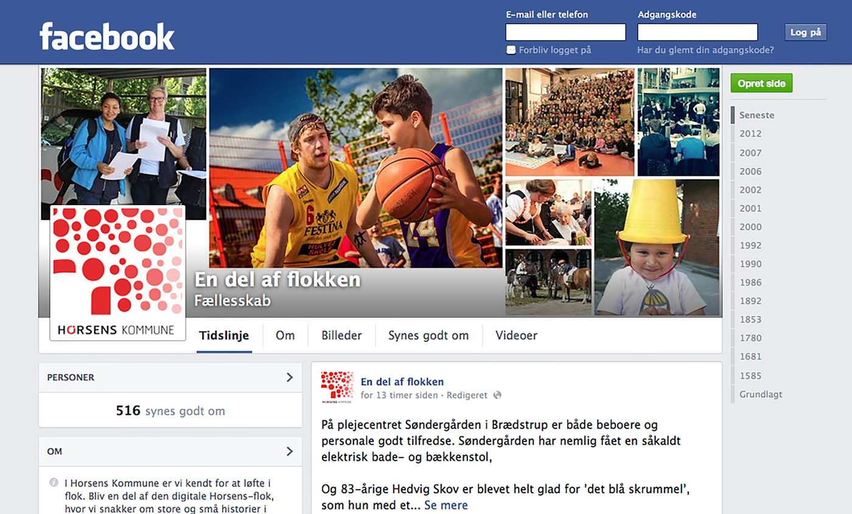The width and height of the screenshot is (852, 514).
Task: Open the Videoer tab
Action: click(x=516, y=335)
